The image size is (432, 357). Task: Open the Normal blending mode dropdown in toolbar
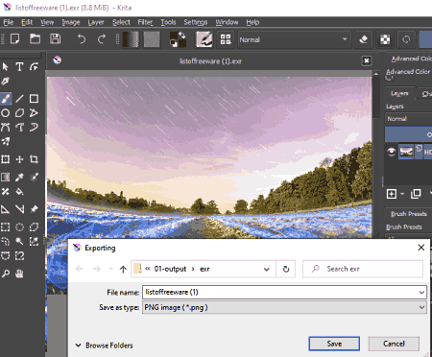coord(294,39)
